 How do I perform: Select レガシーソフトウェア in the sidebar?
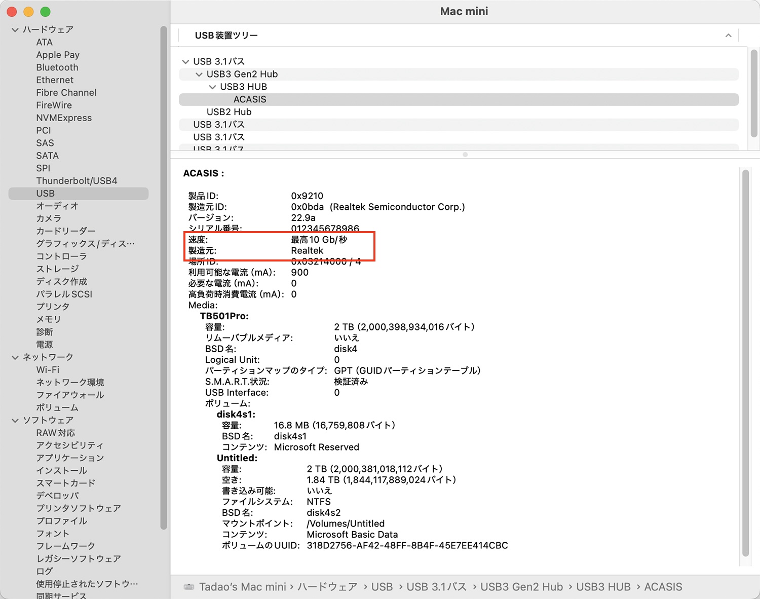coord(79,559)
